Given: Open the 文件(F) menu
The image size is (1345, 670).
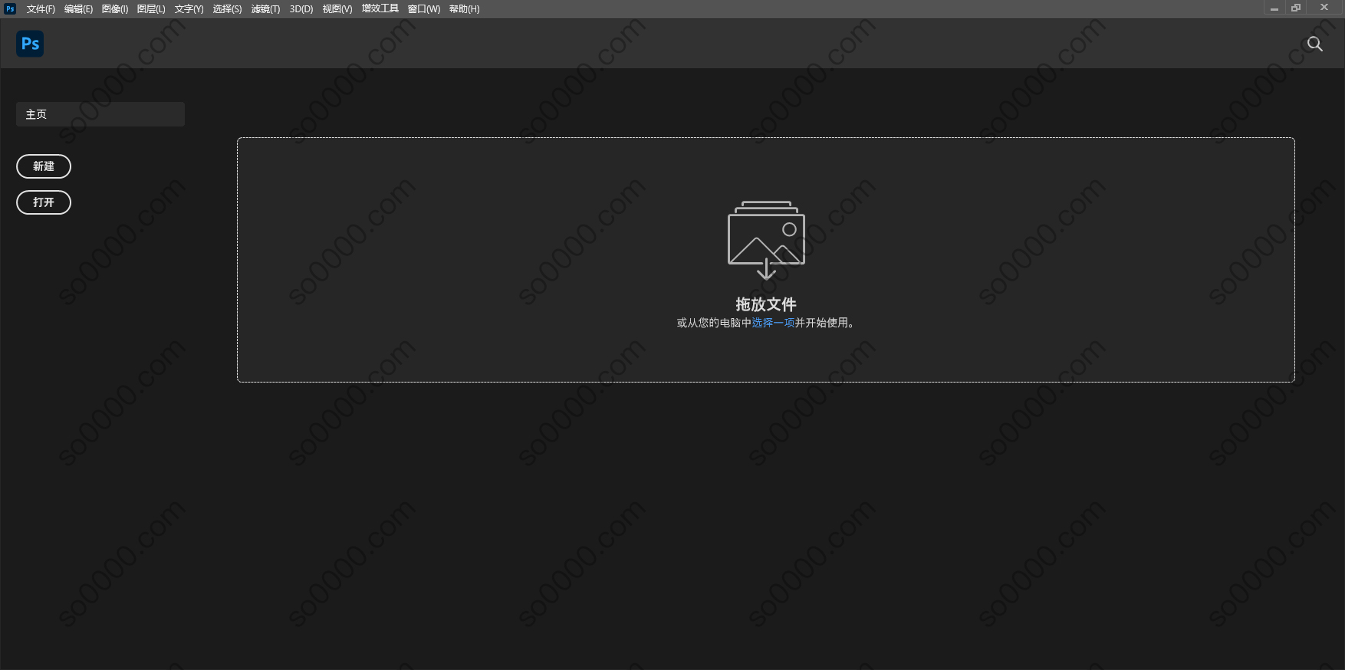Looking at the screenshot, I should 41,9.
